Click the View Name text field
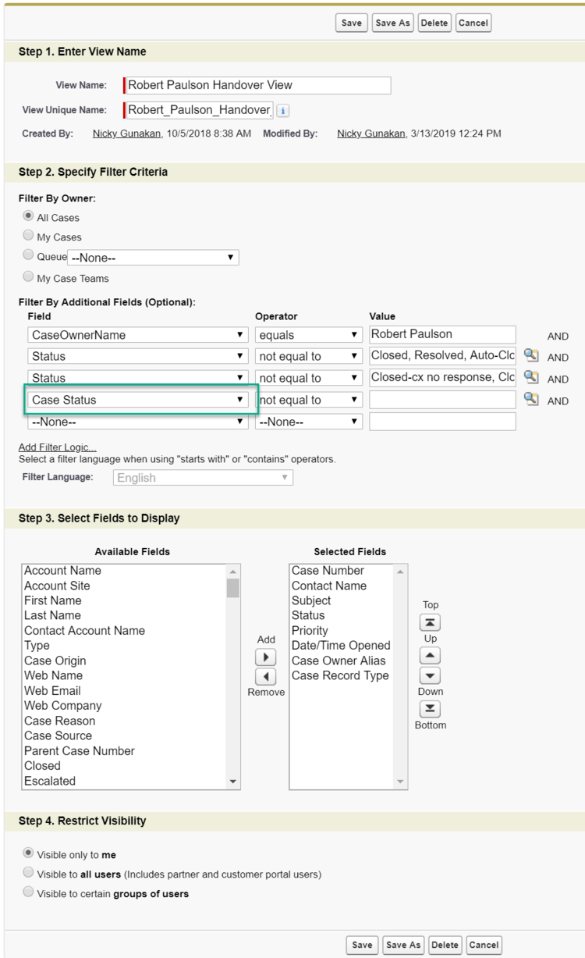 [x=257, y=85]
